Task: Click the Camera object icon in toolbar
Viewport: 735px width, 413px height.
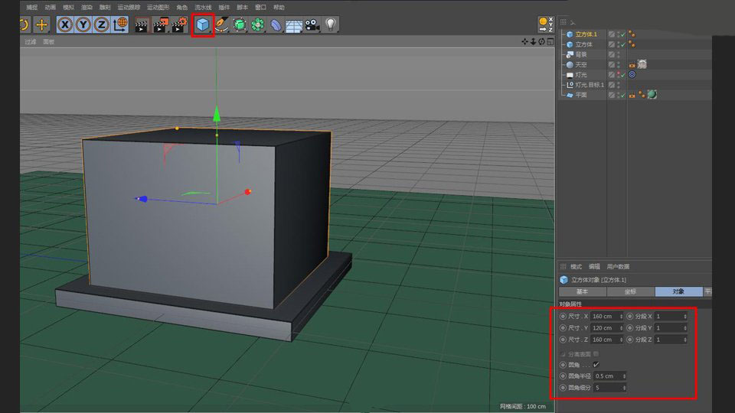Action: pos(312,25)
